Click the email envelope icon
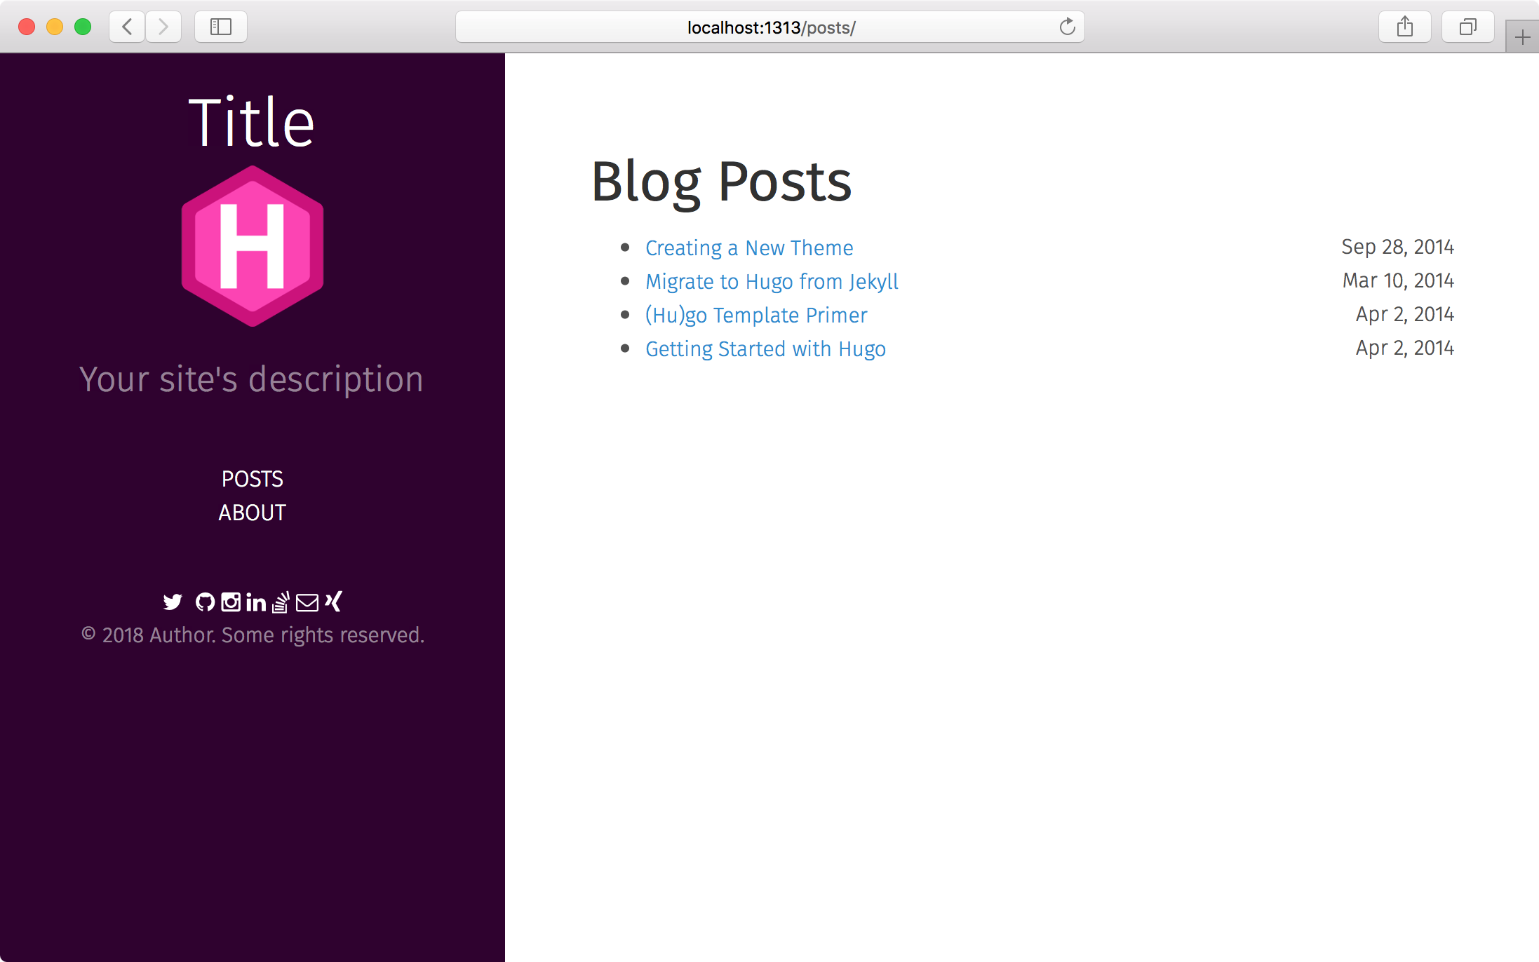The image size is (1539, 962). click(x=307, y=602)
